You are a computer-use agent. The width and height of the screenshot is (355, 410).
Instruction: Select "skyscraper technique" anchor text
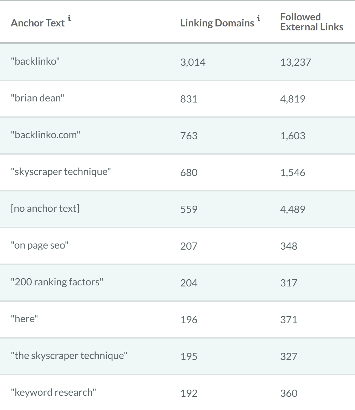tap(61, 172)
